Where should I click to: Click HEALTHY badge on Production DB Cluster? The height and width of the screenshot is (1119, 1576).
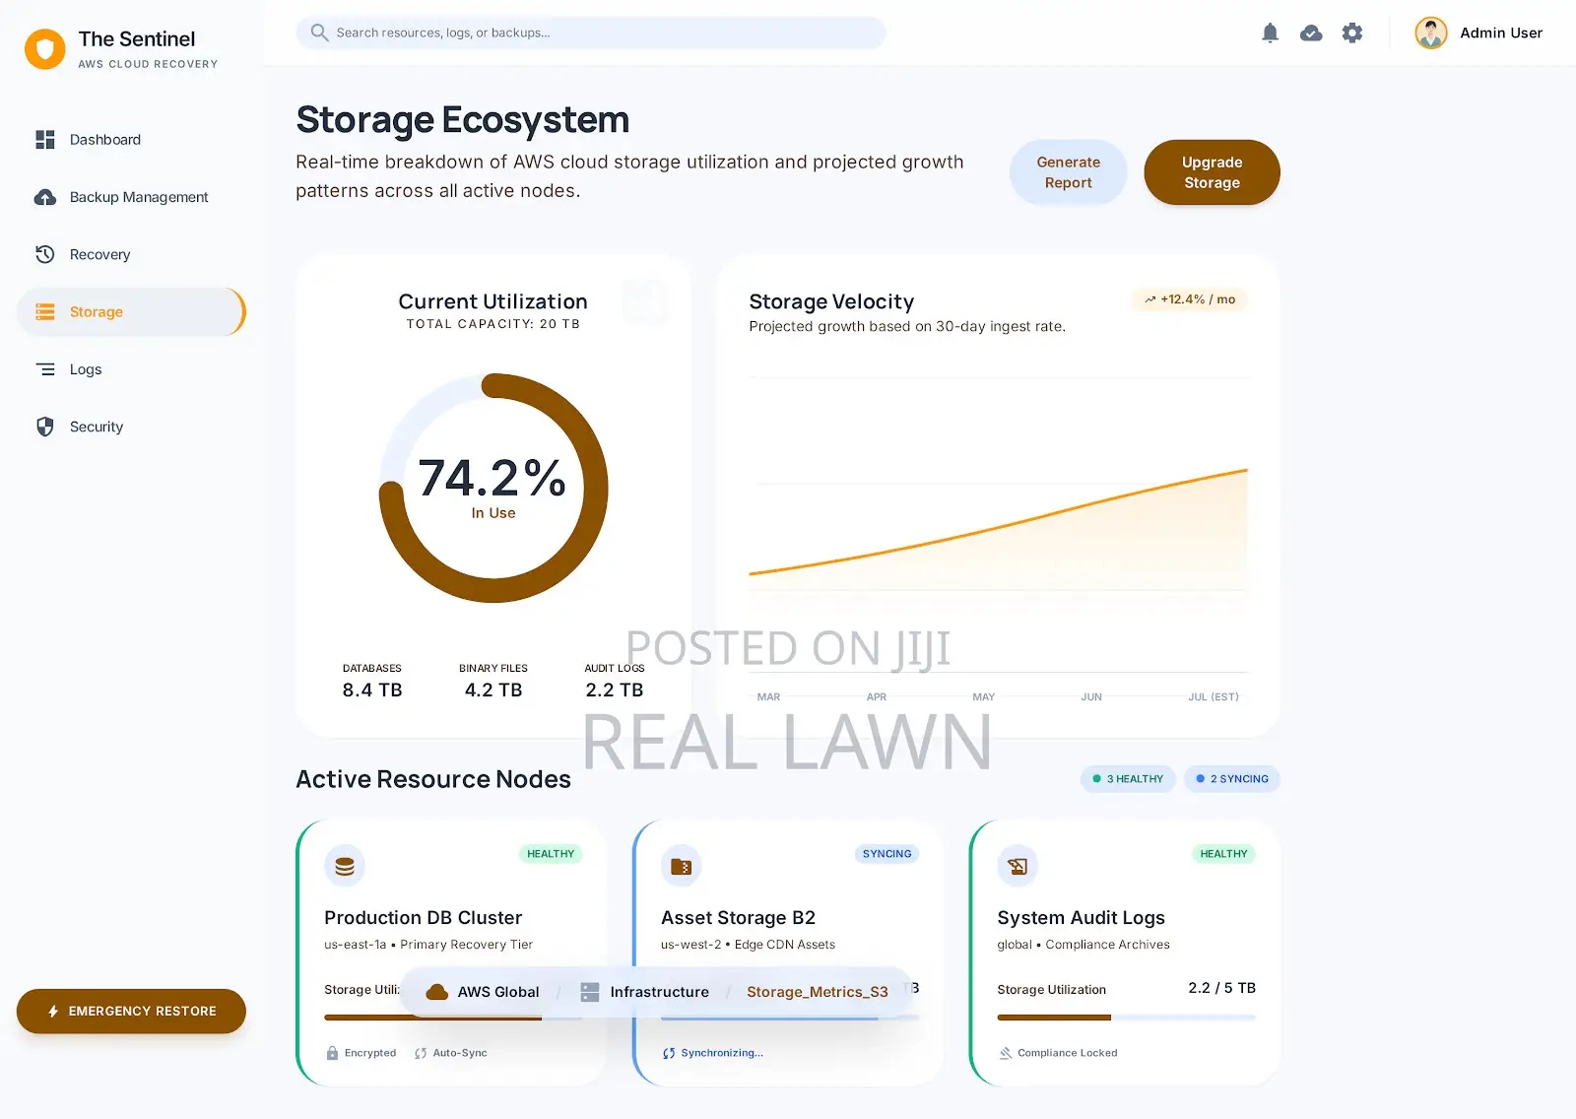click(x=551, y=854)
